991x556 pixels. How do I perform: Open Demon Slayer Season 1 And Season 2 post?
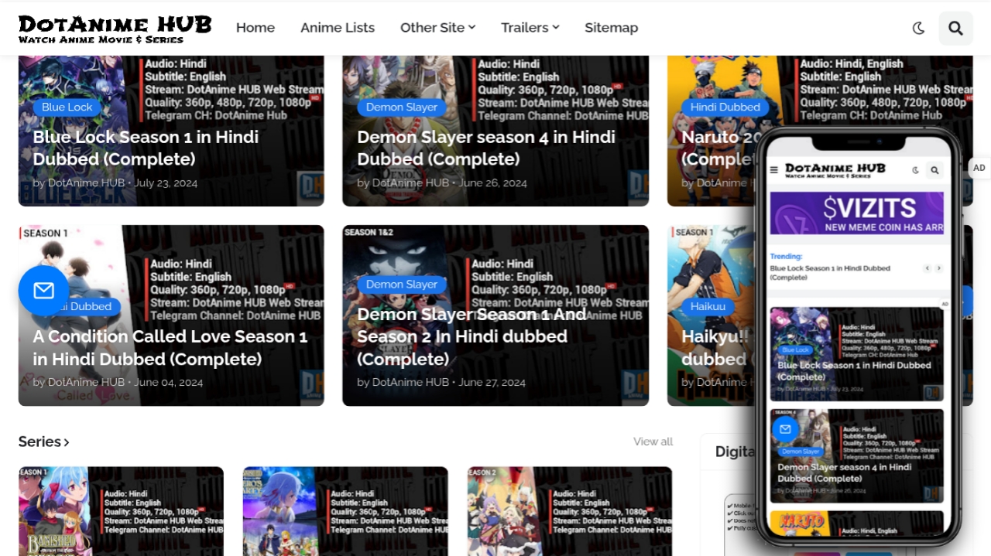(x=471, y=336)
